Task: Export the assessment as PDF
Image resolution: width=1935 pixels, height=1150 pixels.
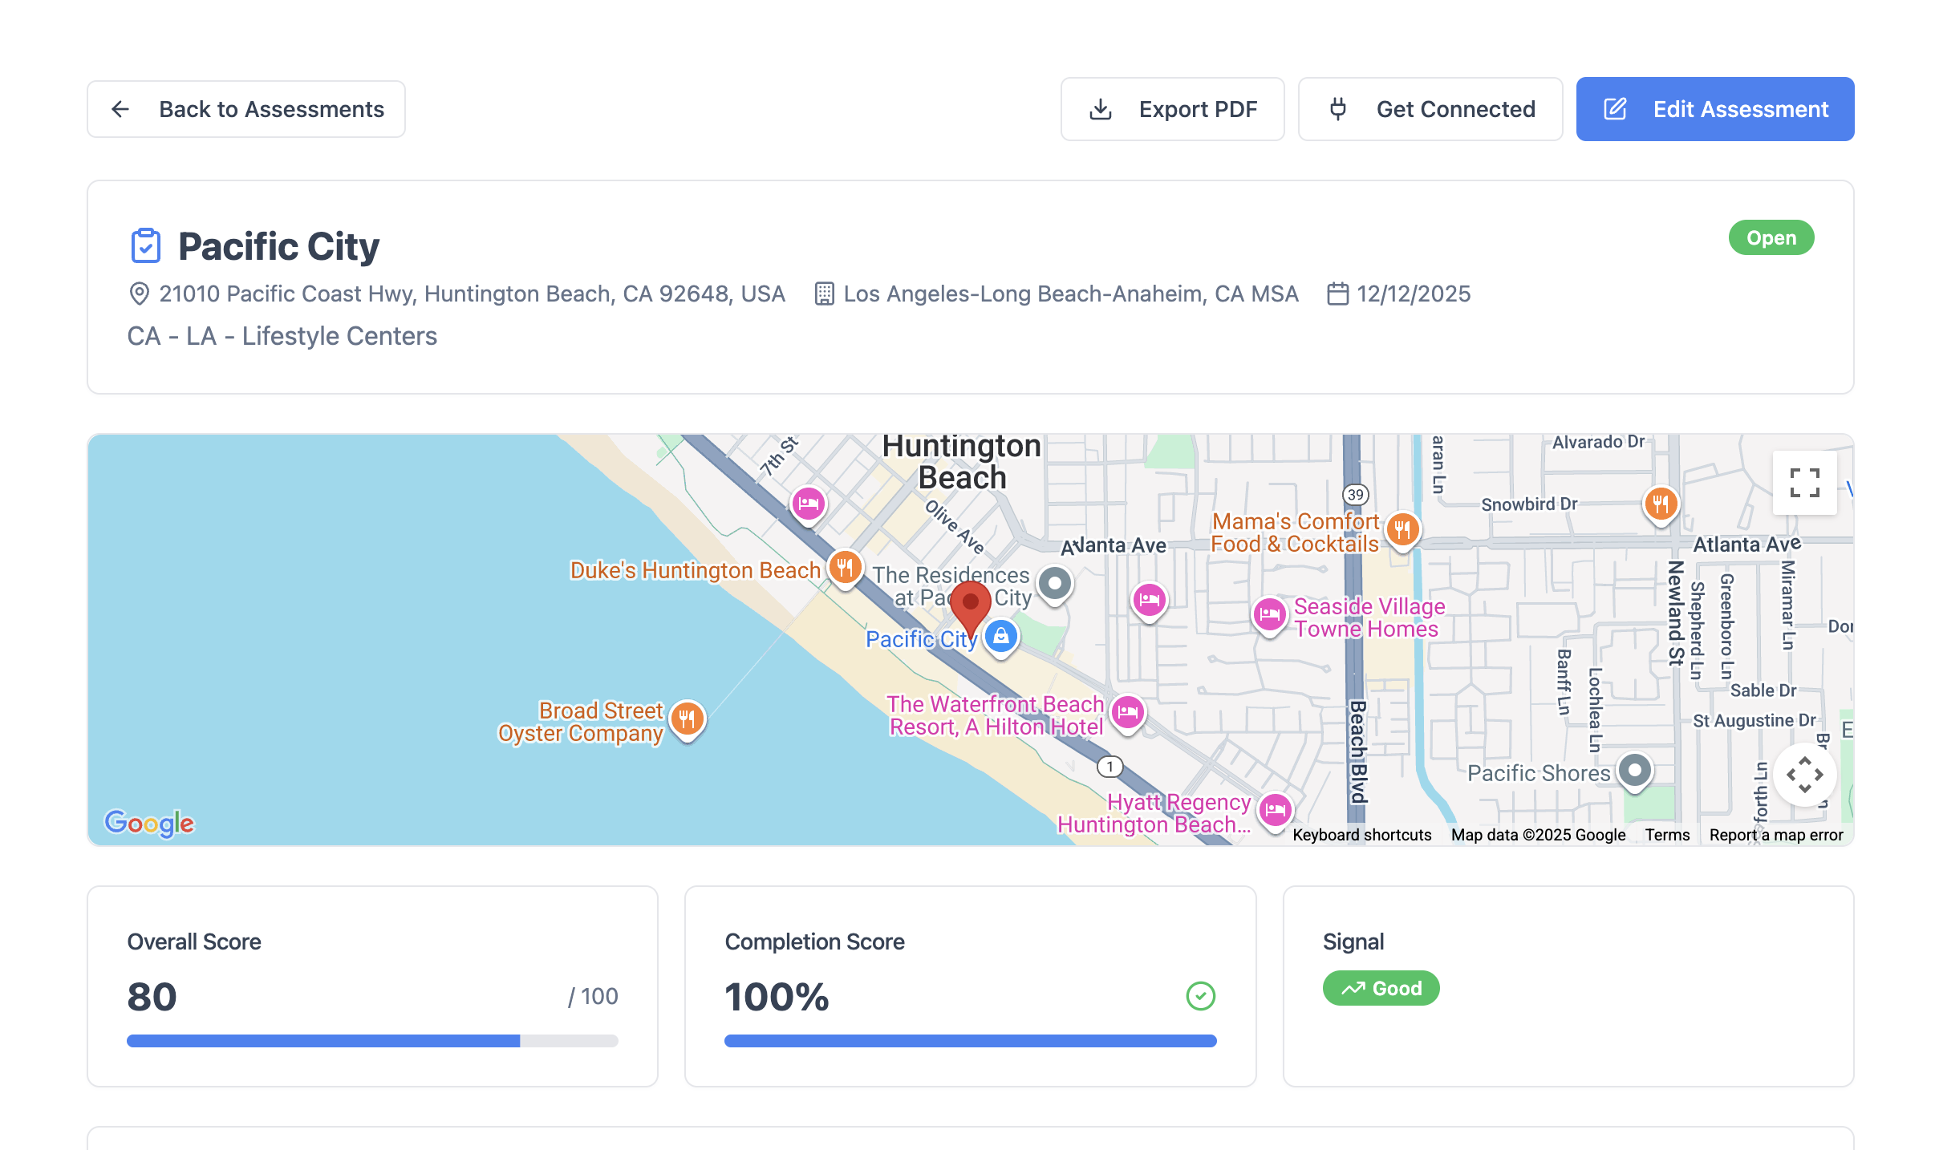Action: tap(1172, 109)
